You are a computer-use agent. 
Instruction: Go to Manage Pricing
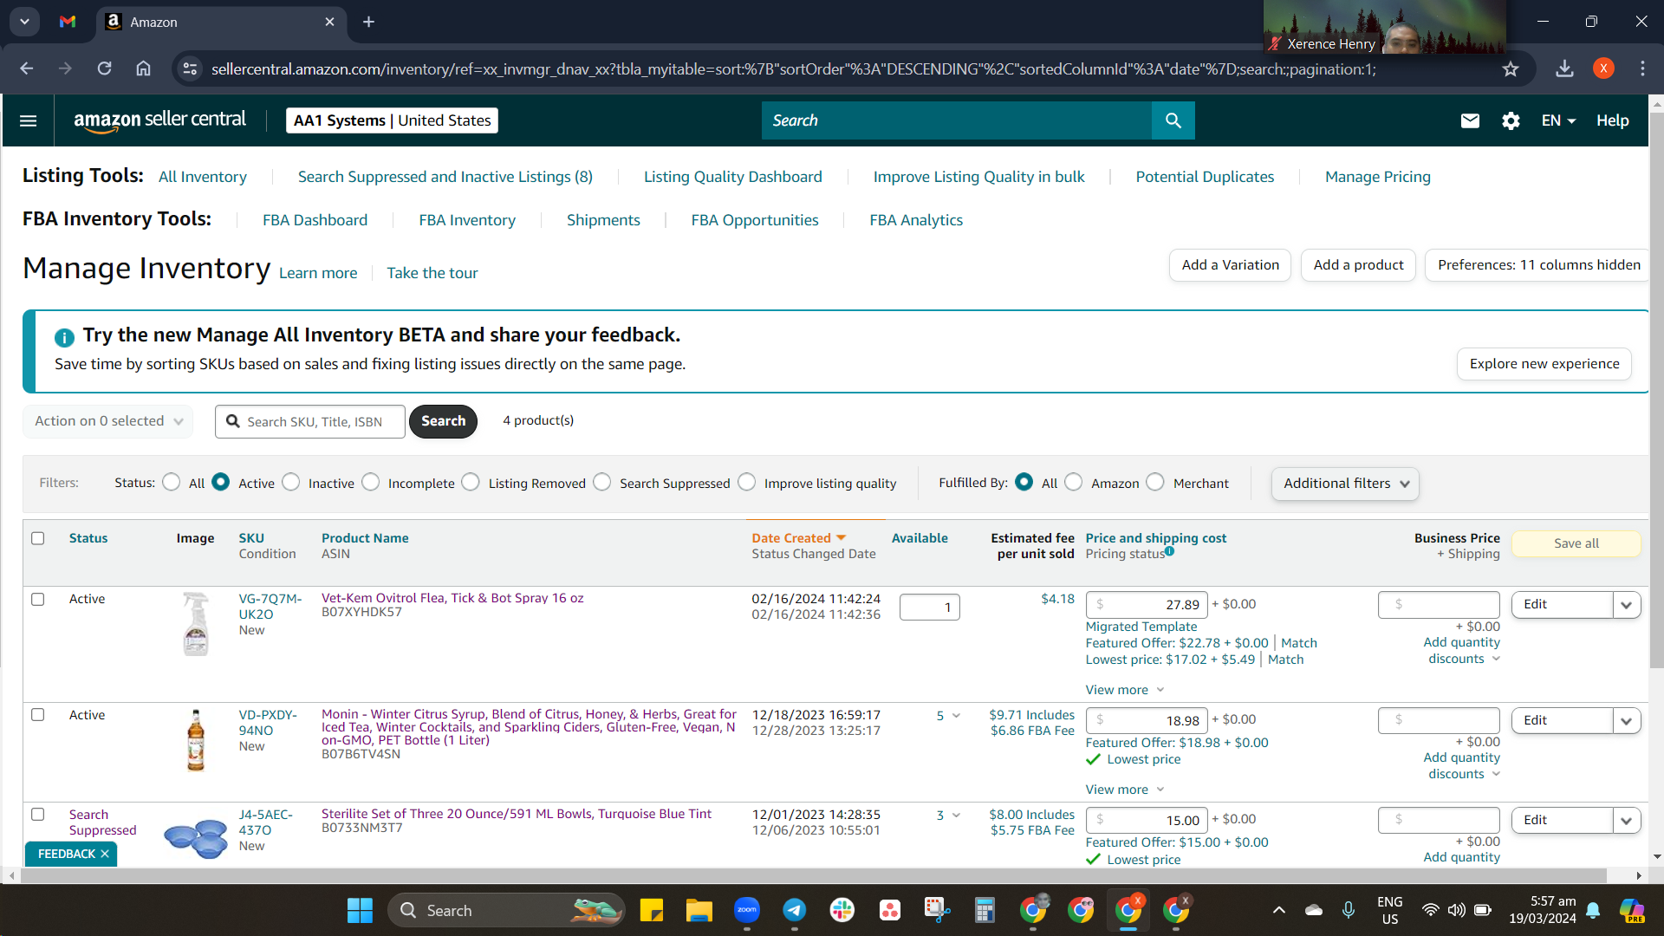tap(1378, 177)
